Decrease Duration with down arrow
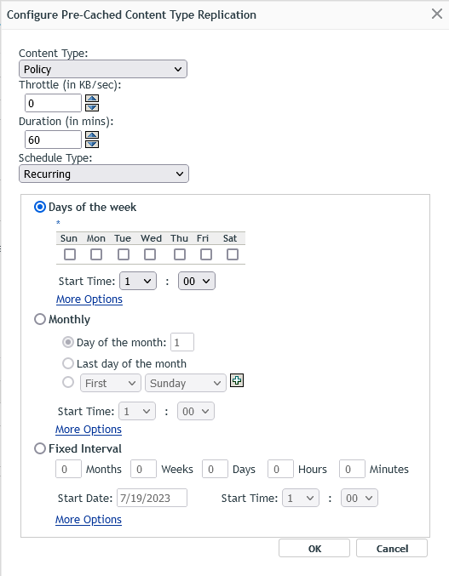This screenshot has width=449, height=576. (92, 144)
